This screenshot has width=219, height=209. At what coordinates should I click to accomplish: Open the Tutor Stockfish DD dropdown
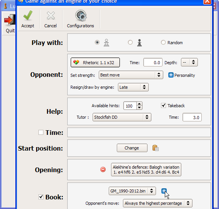click(122, 117)
